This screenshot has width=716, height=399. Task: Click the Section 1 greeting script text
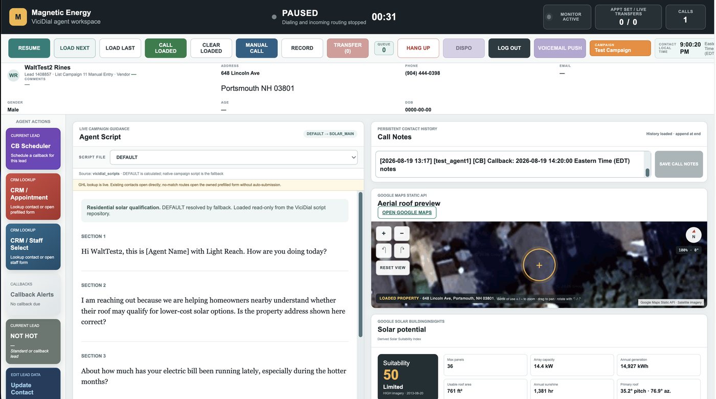tap(204, 251)
